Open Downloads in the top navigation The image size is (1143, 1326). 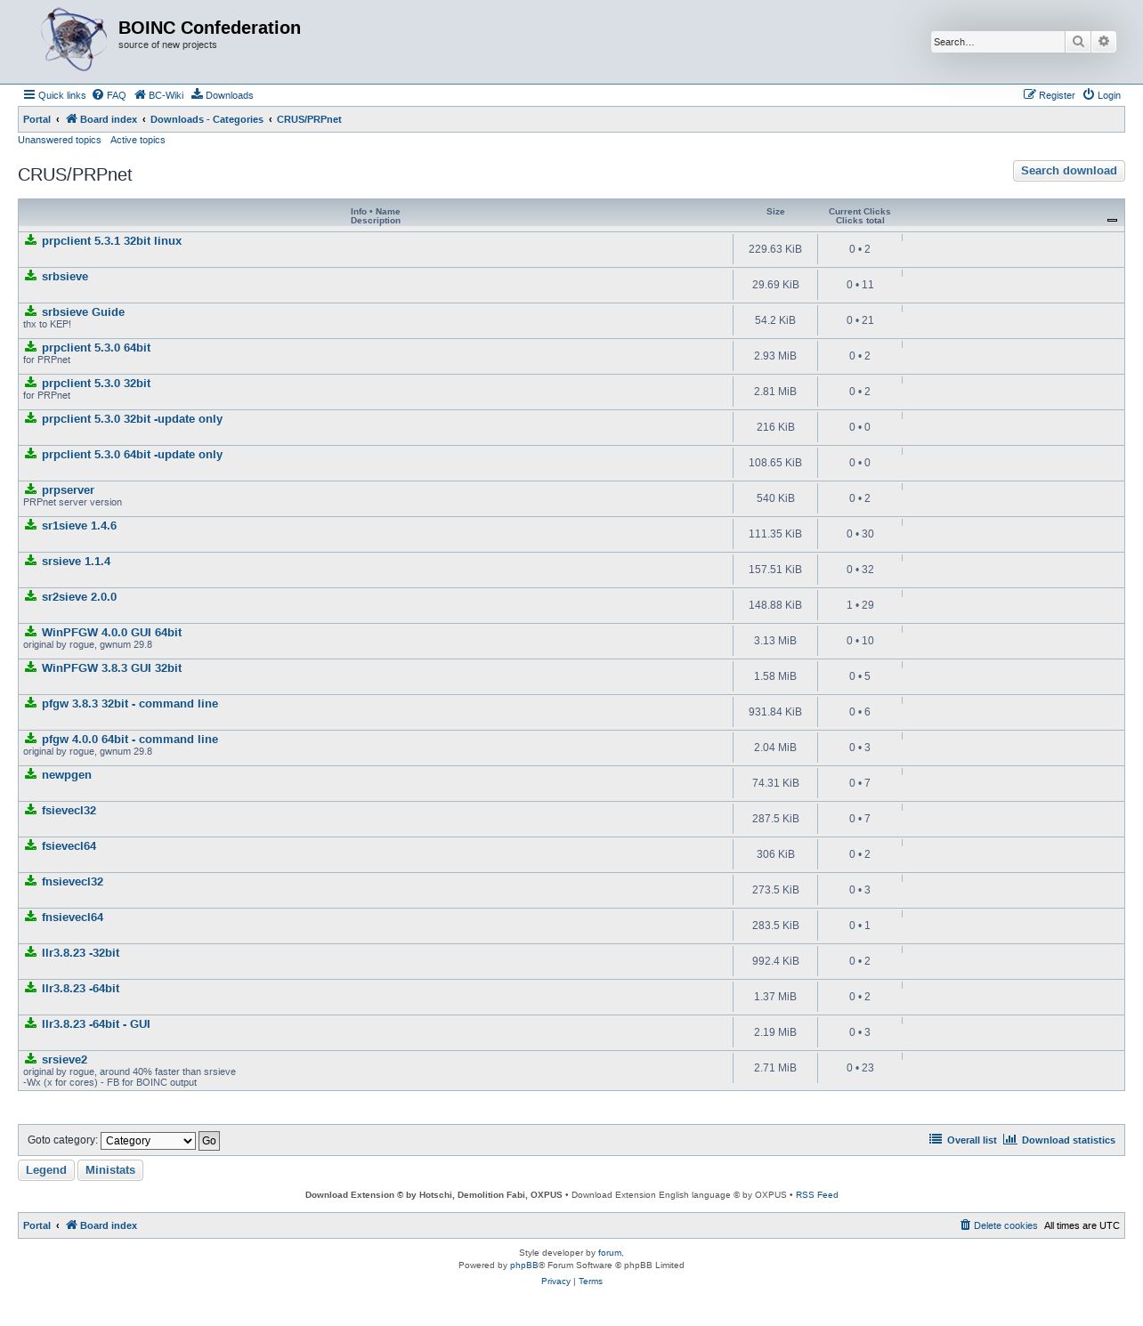[x=223, y=95]
